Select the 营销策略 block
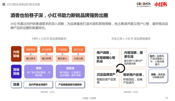Viewport: 175px width, 101px height. [x=16, y=72]
